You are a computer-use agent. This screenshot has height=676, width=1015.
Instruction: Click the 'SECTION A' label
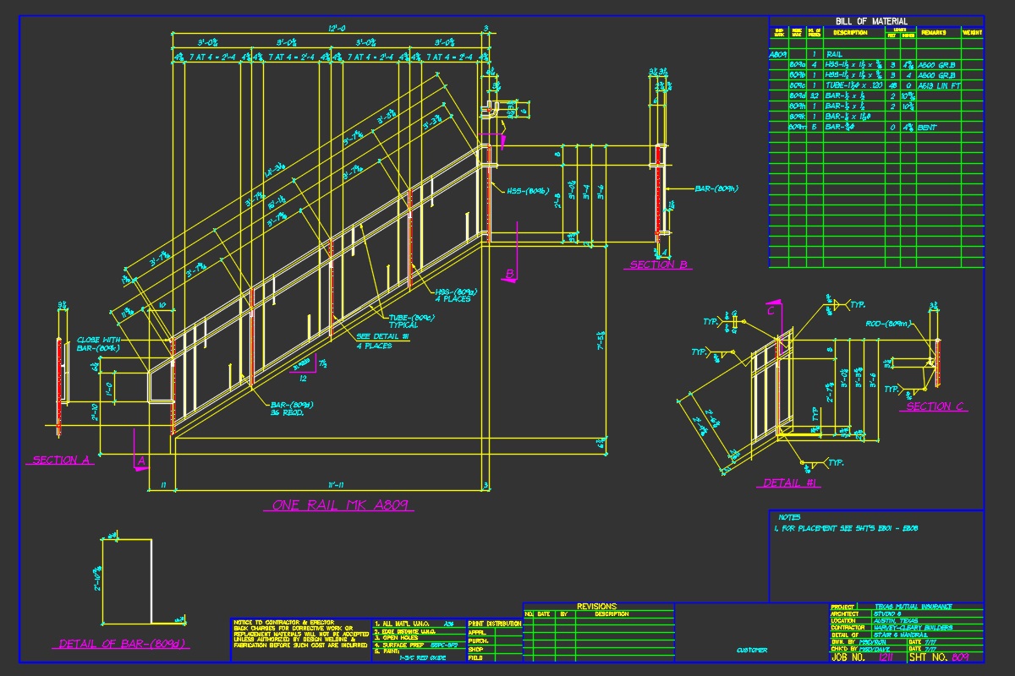pyautogui.click(x=62, y=461)
